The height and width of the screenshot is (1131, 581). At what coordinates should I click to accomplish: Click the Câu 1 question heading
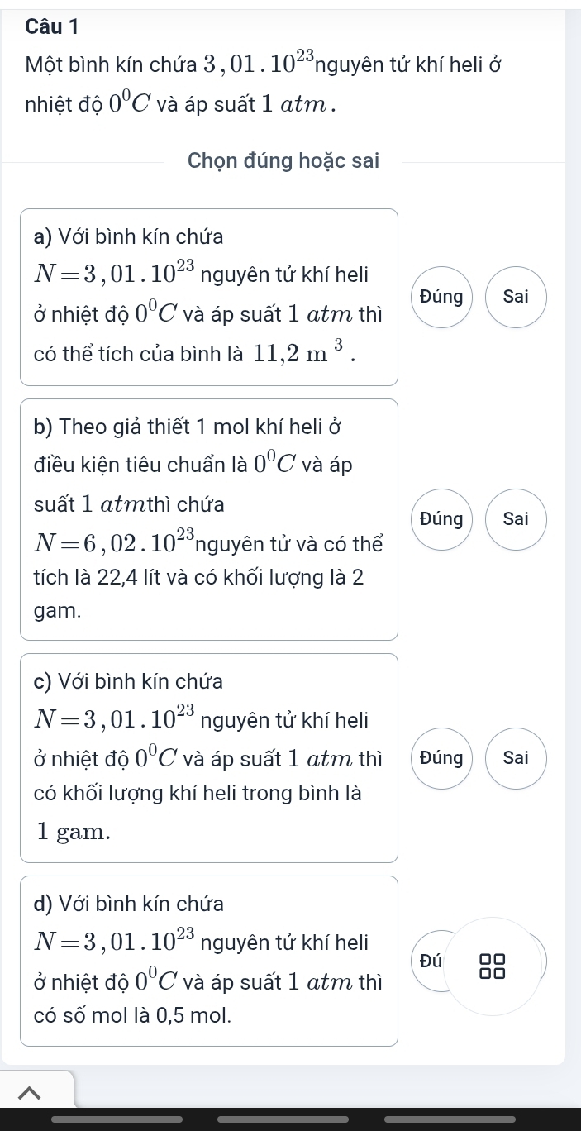tap(51, 26)
